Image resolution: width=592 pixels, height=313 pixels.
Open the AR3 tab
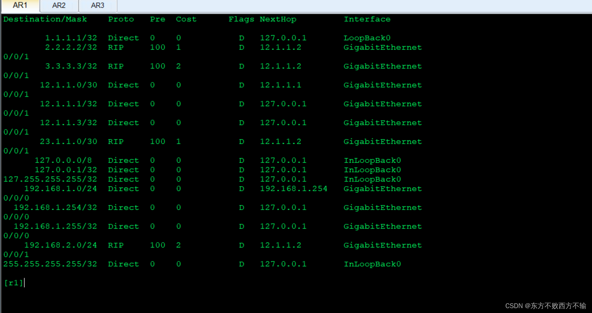coord(97,6)
